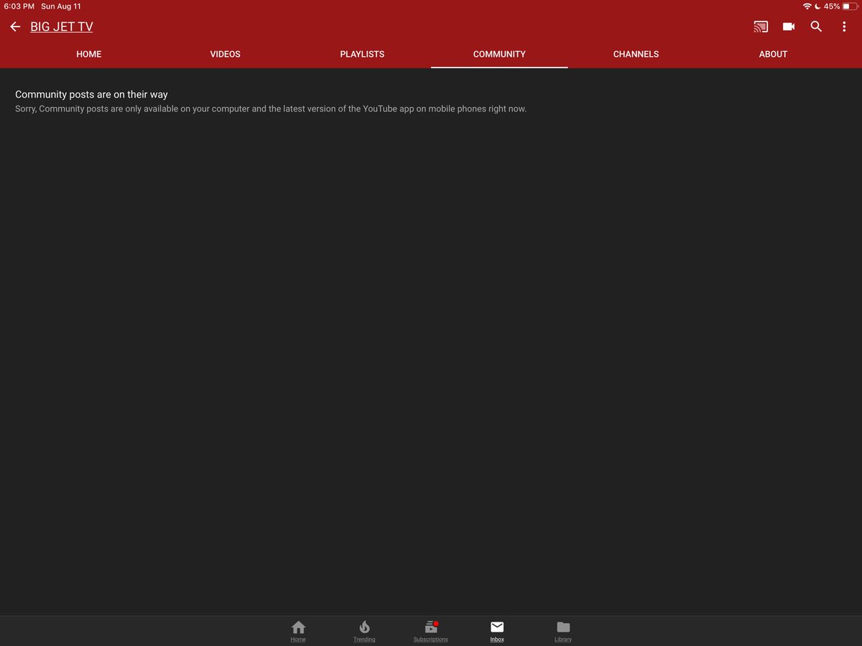The width and height of the screenshot is (862, 646).
Task: Switch to the PLAYLISTS tab
Action: click(x=362, y=54)
